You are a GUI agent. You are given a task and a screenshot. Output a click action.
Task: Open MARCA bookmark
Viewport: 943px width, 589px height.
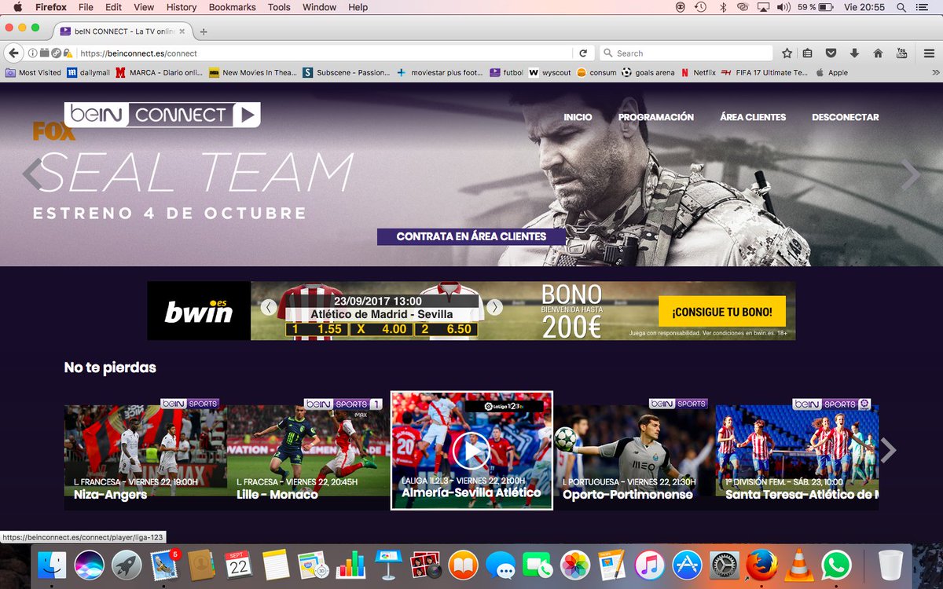tap(159, 72)
